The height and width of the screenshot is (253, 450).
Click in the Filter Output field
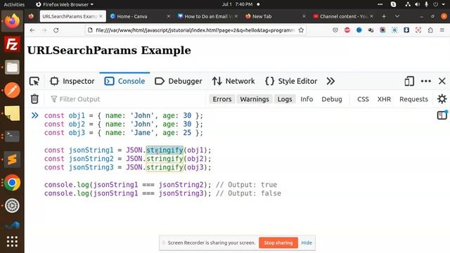pos(128,99)
